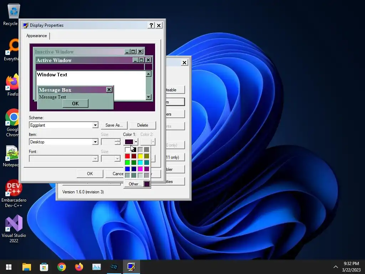Click the preview Message Box OK button
365x274 pixels.
click(76, 103)
